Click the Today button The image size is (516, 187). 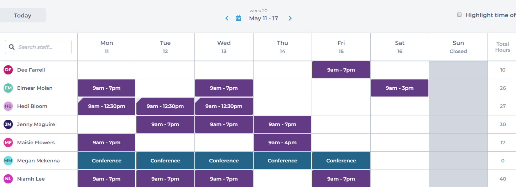point(23,15)
